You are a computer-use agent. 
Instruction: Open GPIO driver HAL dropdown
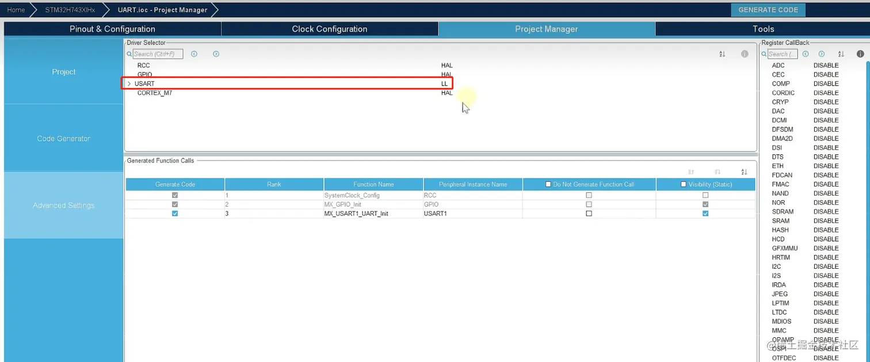[x=447, y=75]
